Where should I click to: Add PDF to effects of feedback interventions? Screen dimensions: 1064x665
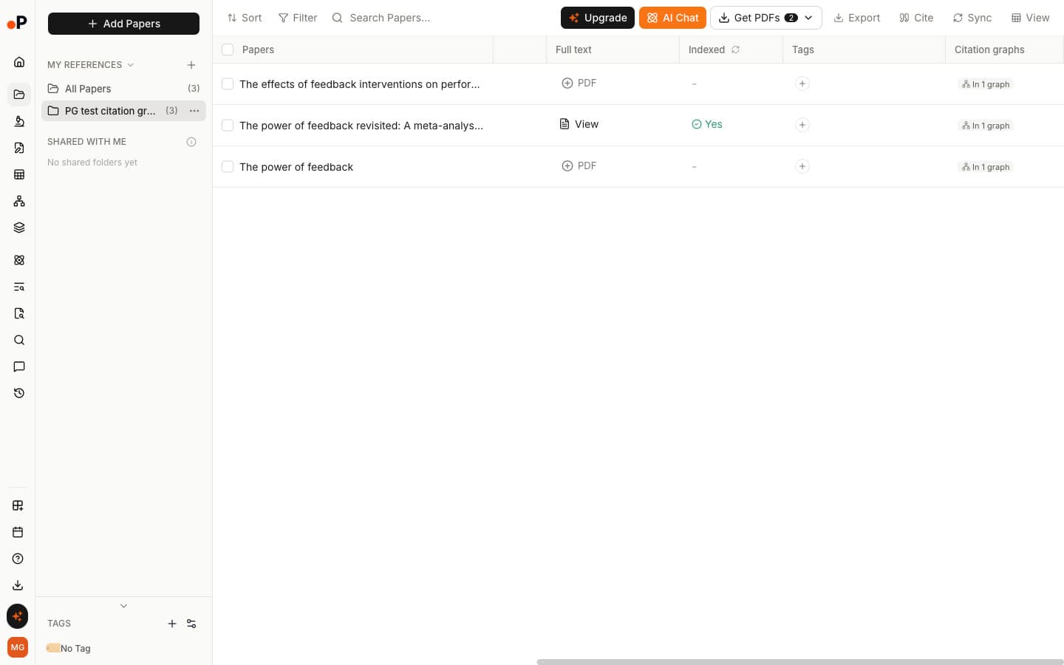click(579, 83)
